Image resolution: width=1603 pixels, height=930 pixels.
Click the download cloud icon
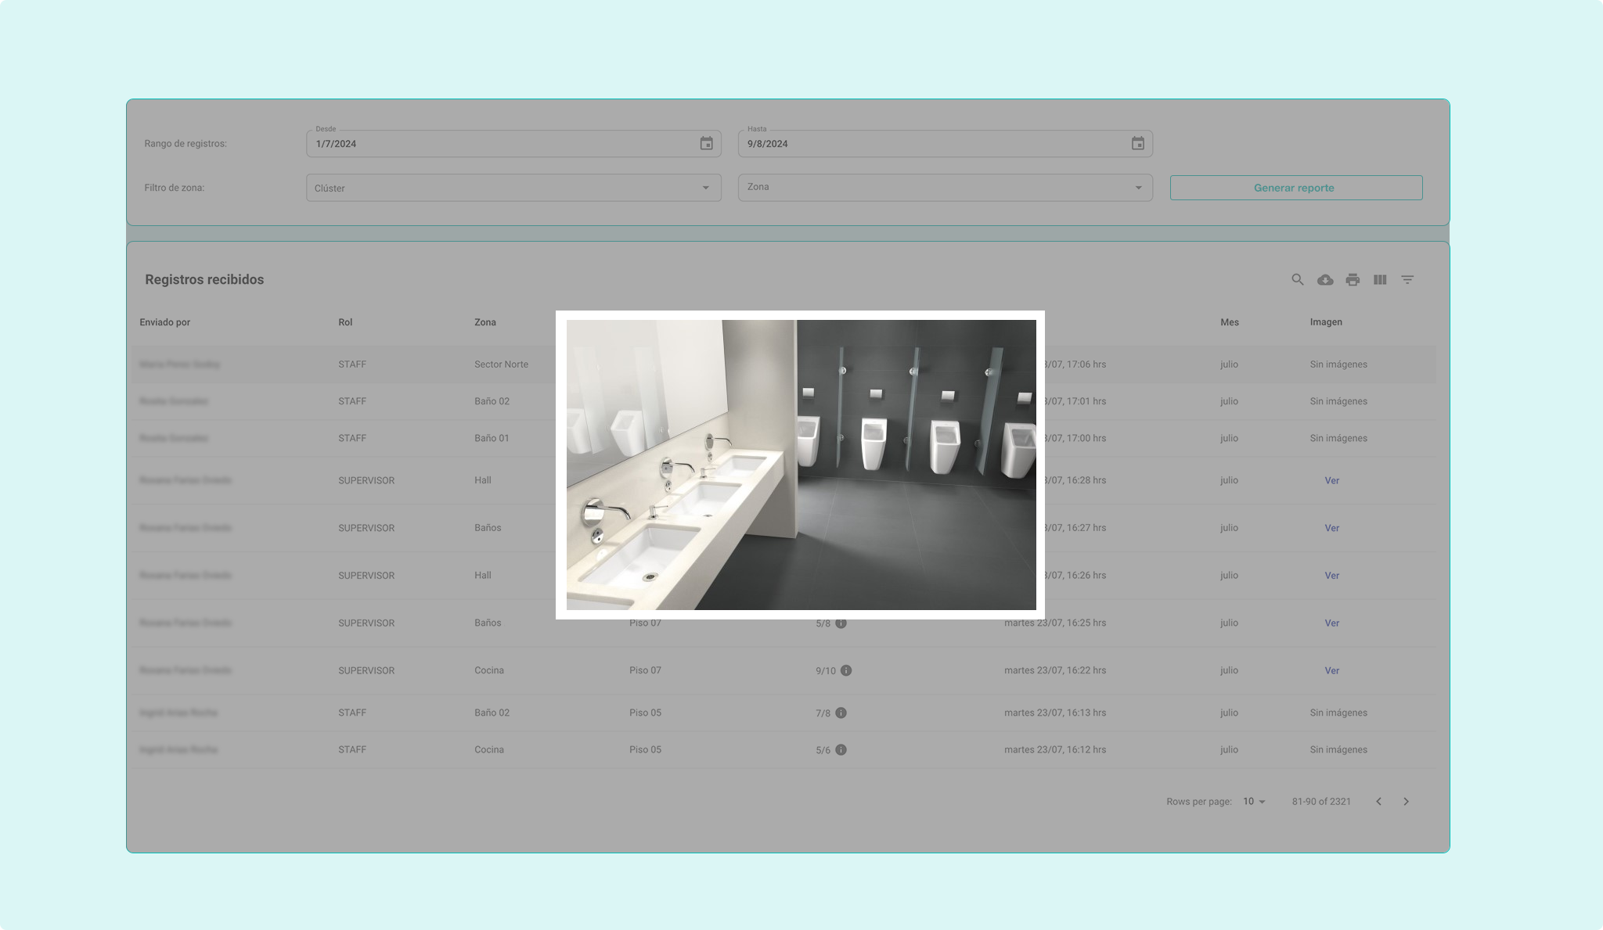point(1325,280)
